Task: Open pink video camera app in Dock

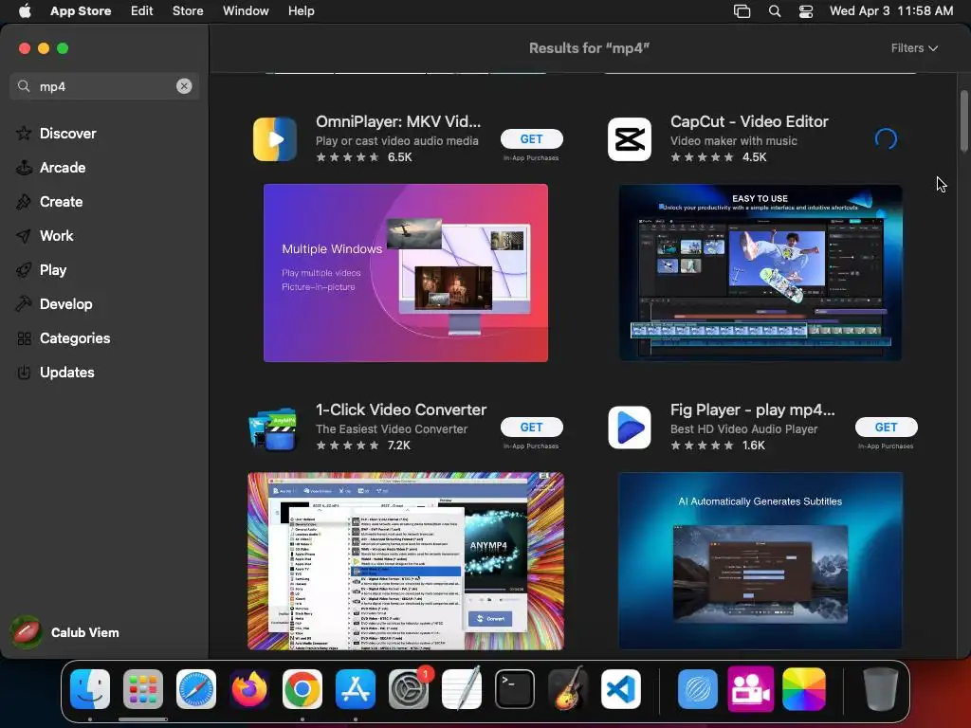Action: (x=751, y=689)
